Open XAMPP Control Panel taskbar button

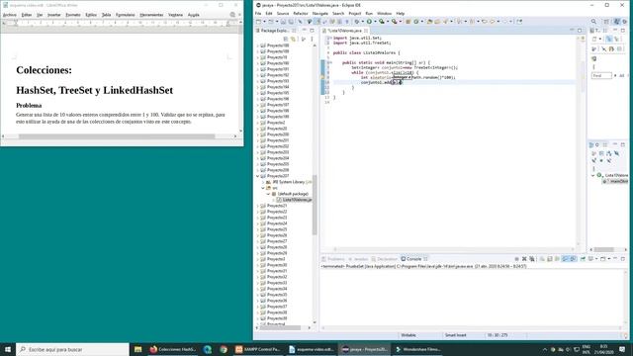257,349
